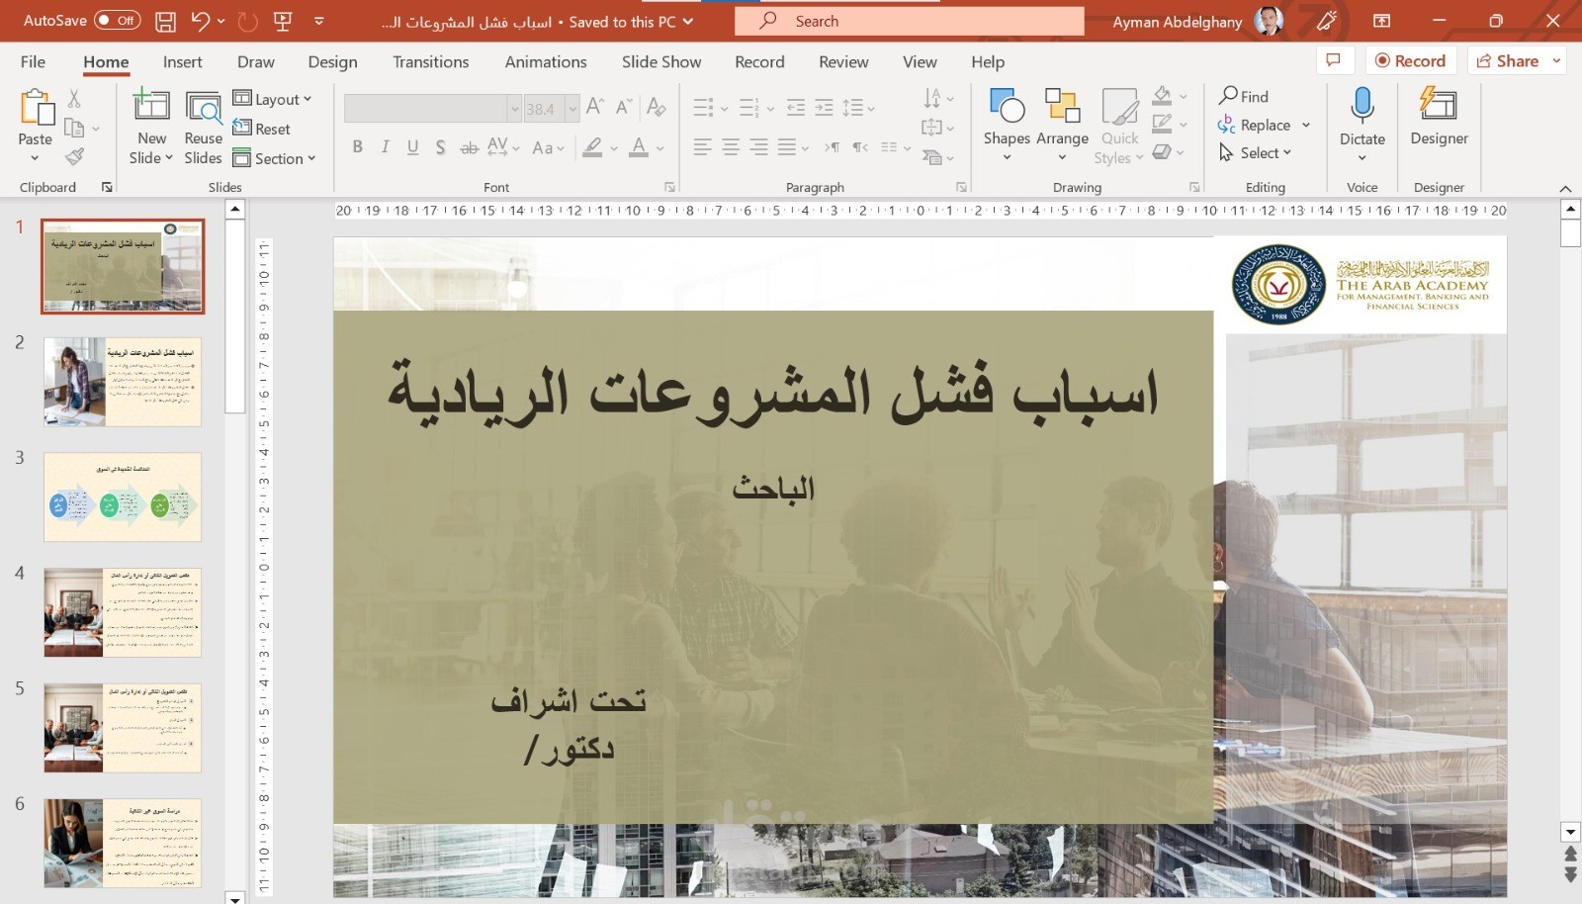Expand the Section dropdown
Image resolution: width=1582 pixels, height=904 pixels.
tap(274, 158)
